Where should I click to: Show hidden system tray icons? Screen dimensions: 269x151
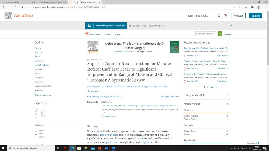tap(232, 148)
